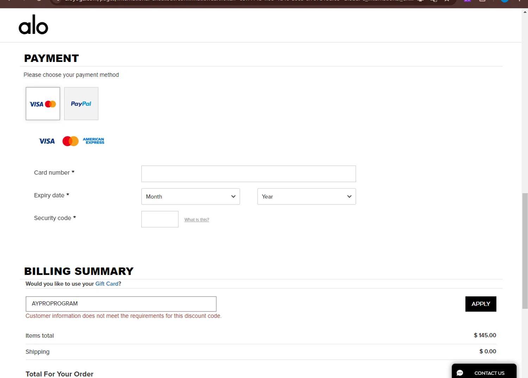Click the discount code field containing AYPROPROGRAM
This screenshot has width=528, height=378.
point(121,304)
